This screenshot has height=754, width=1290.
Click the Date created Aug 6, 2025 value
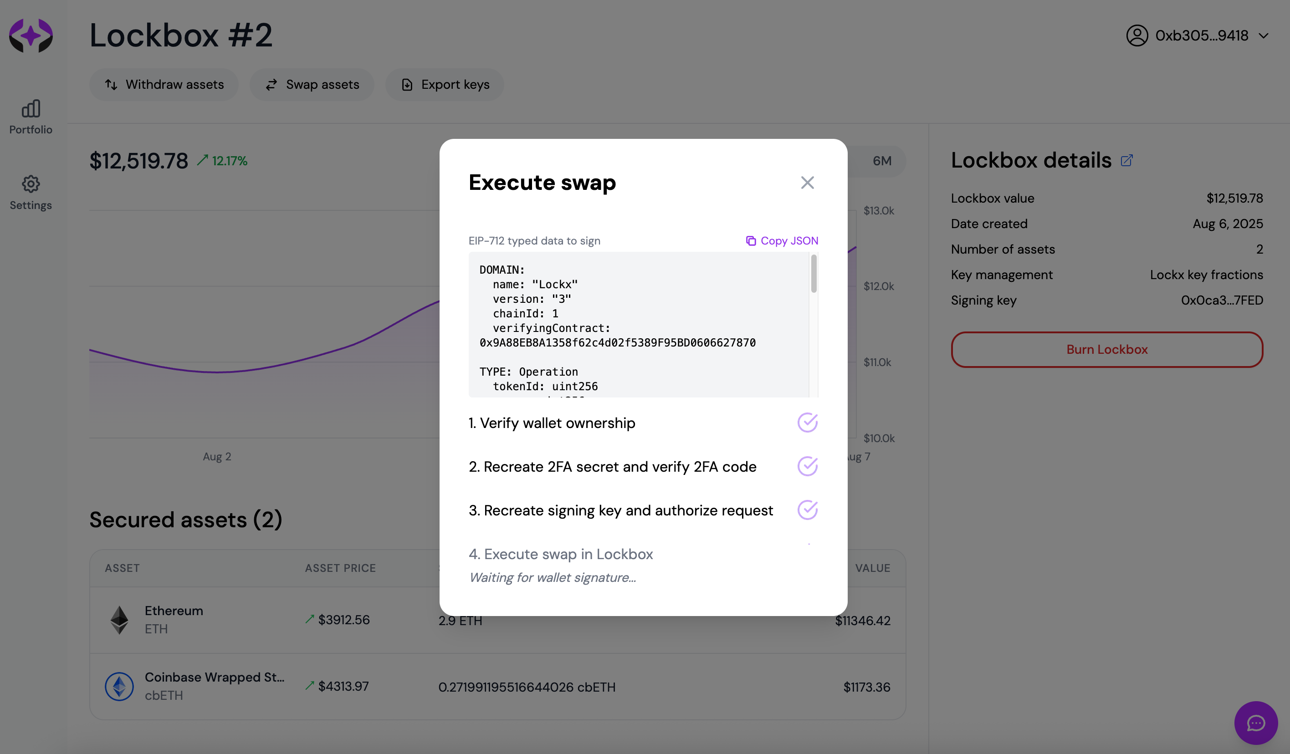(1228, 224)
